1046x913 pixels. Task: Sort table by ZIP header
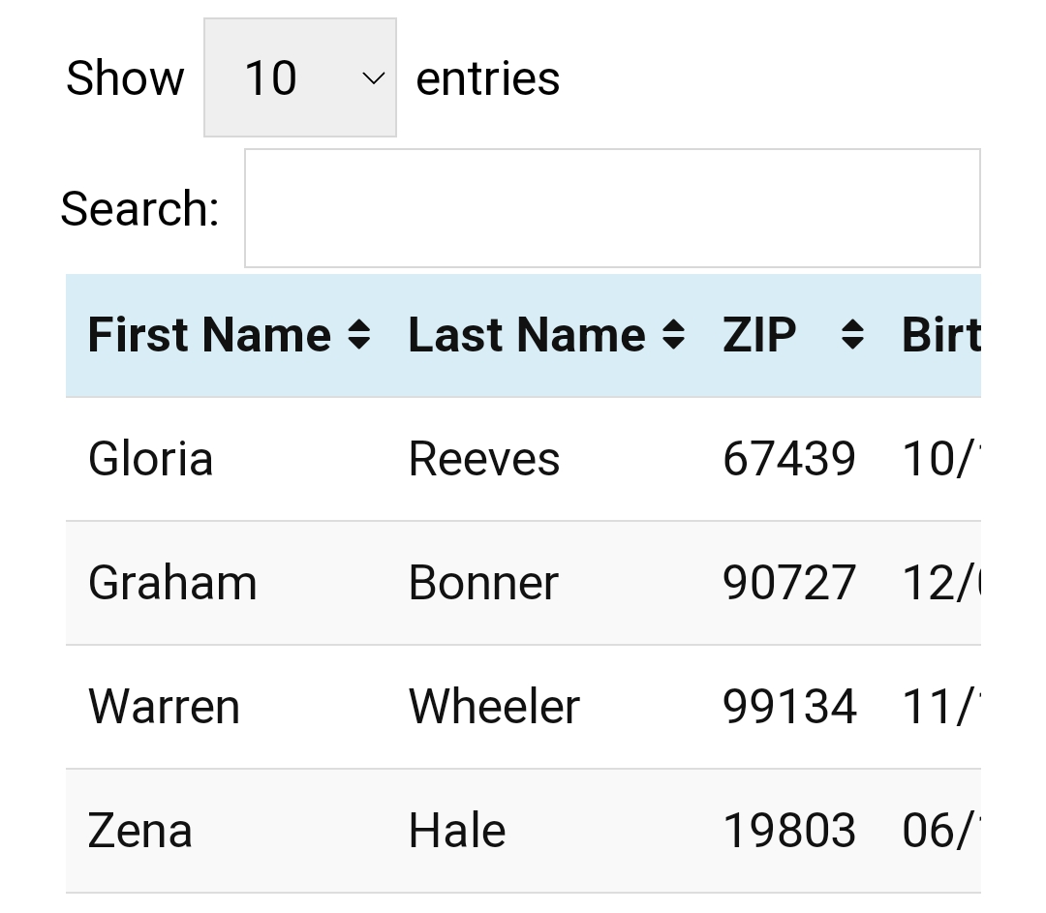click(x=759, y=335)
